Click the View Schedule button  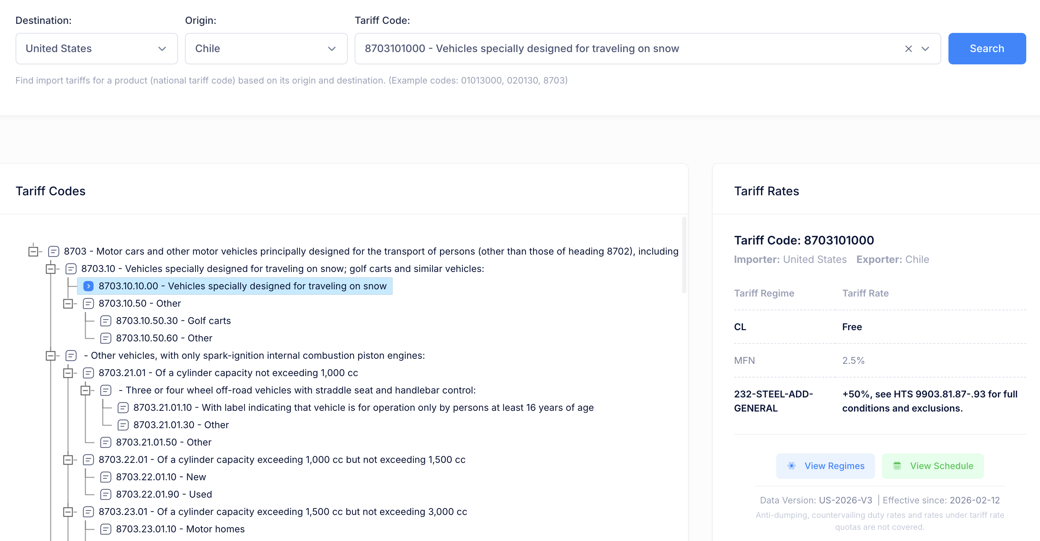tap(933, 466)
